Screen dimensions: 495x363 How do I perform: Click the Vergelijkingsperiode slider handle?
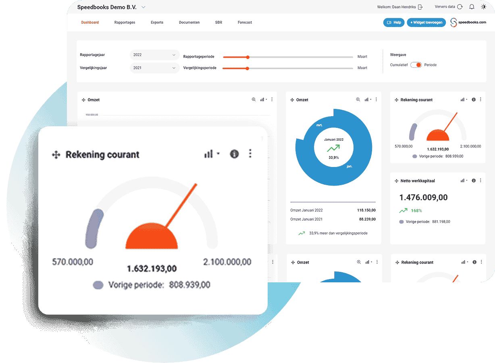(247, 69)
